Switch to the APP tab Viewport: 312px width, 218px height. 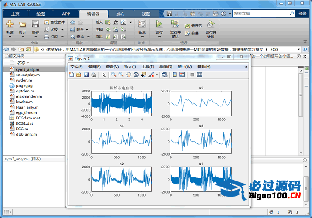point(66,14)
